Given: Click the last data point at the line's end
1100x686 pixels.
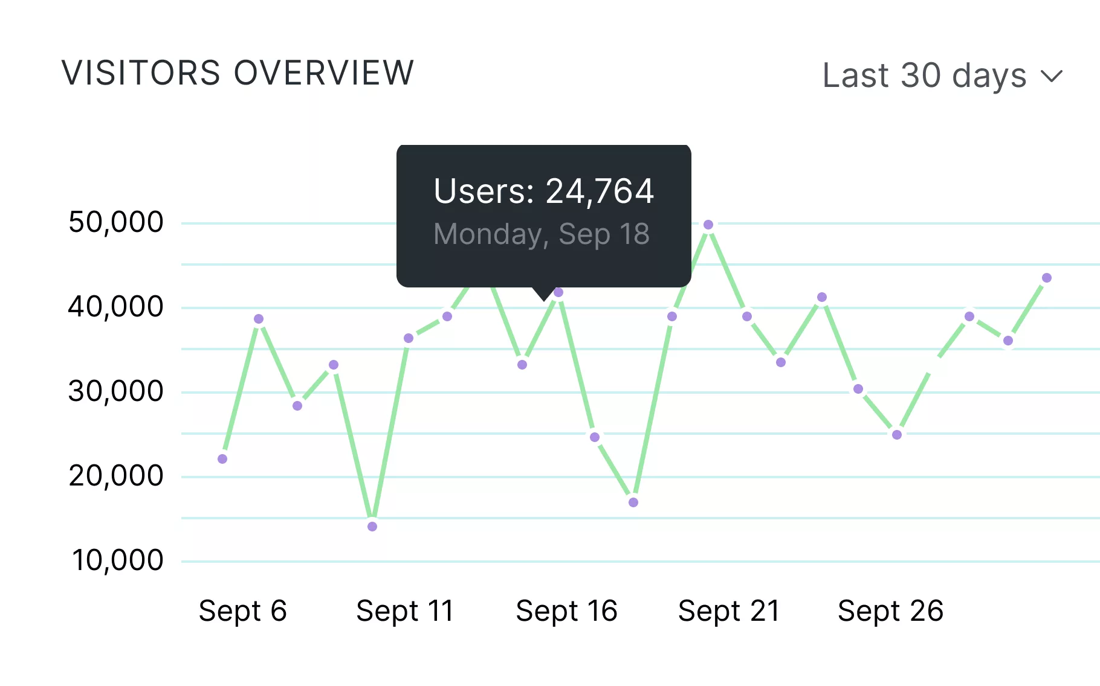Looking at the screenshot, I should (1047, 278).
